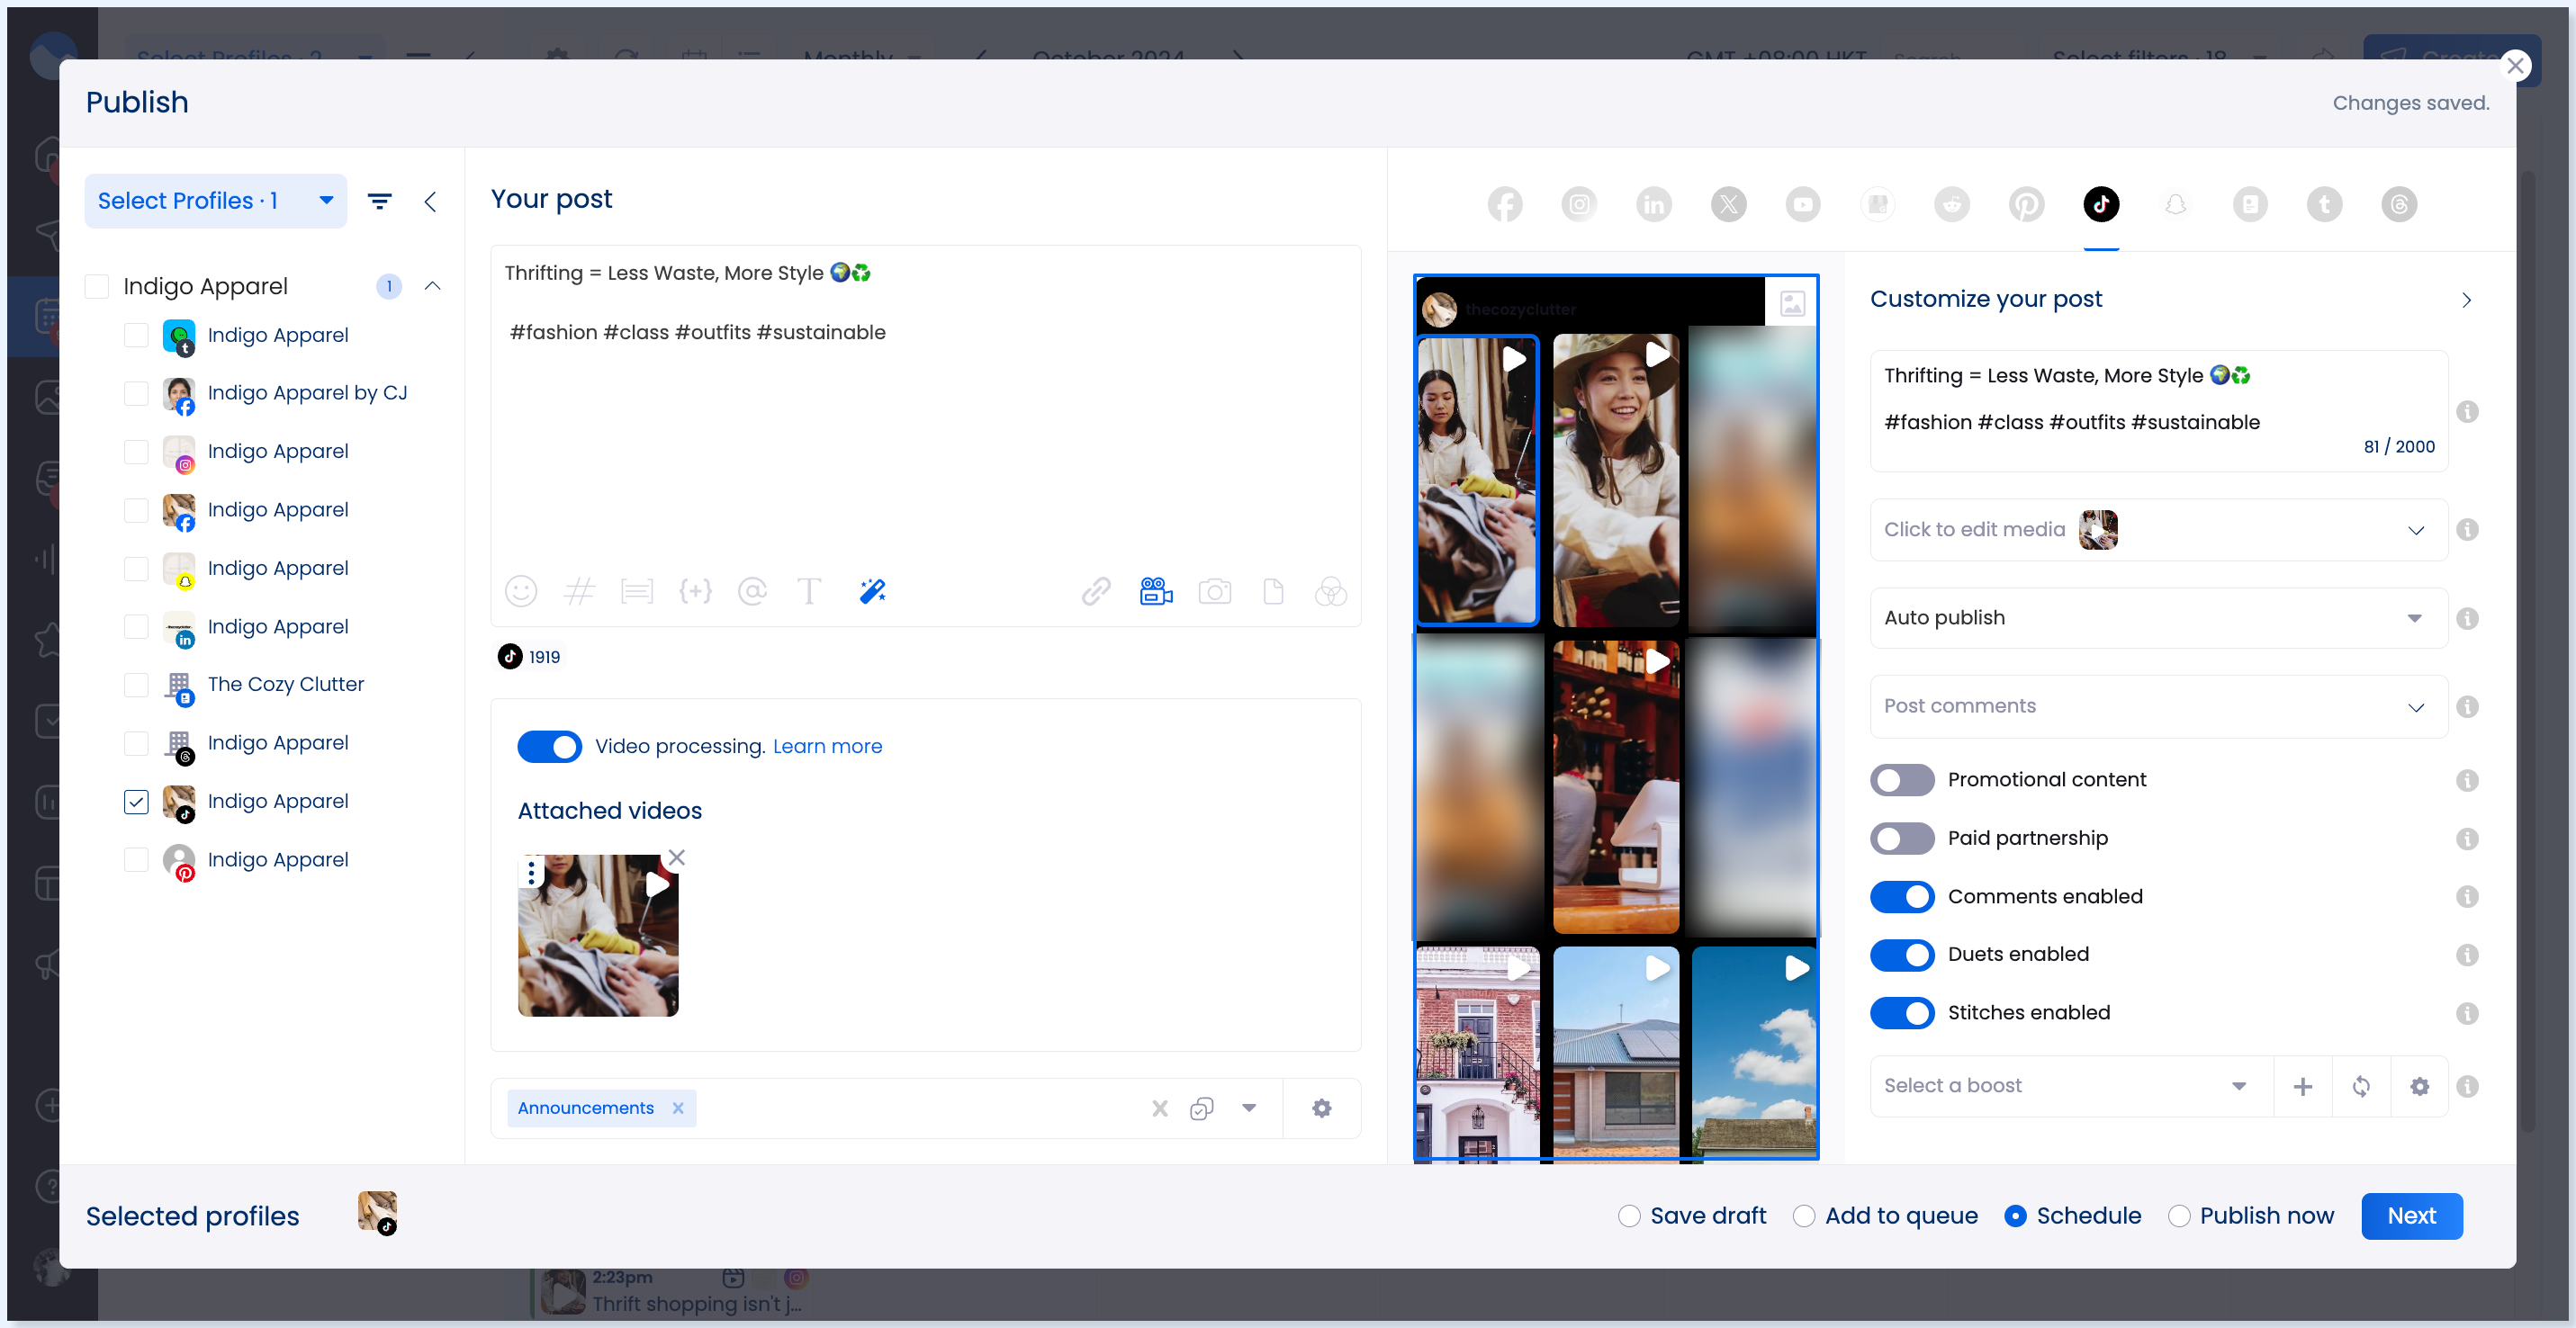This screenshot has height=1328, width=2576.
Task: Click the copy labels icon
Action: click(1202, 1108)
